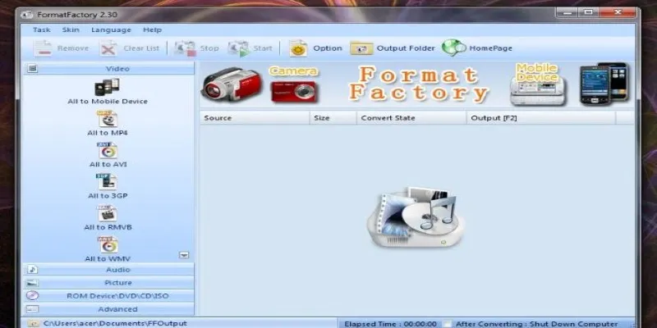The width and height of the screenshot is (657, 328).
Task: Click the All to WMV label
Action: [108, 259]
